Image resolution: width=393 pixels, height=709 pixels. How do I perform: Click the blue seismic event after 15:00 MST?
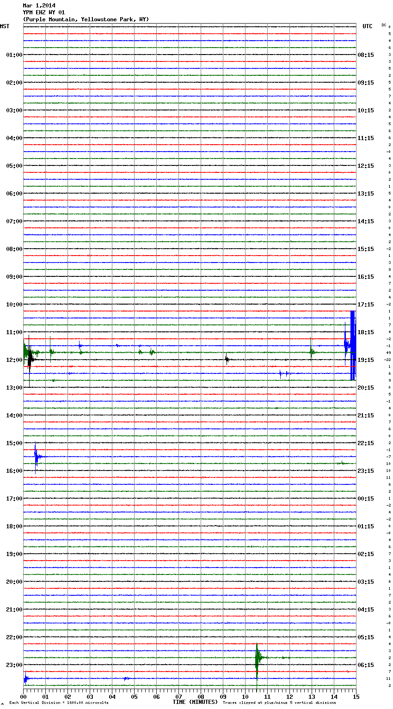[36, 457]
